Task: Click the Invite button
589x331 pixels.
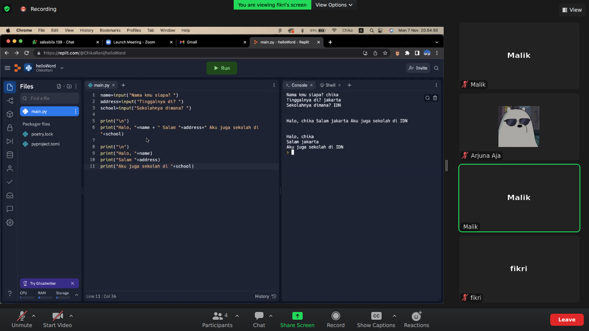Action: coord(418,68)
